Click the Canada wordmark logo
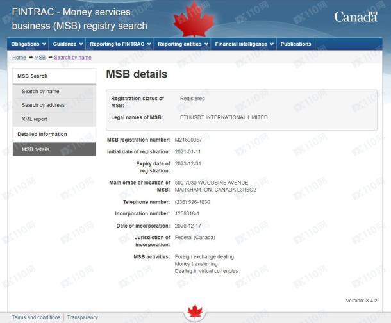This screenshot has height=323, width=391. coord(356,17)
